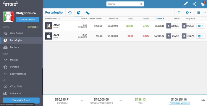Click the Mercati chart icon
Image resolution: width=207 pixels, height=106 pixels.
[5, 60]
